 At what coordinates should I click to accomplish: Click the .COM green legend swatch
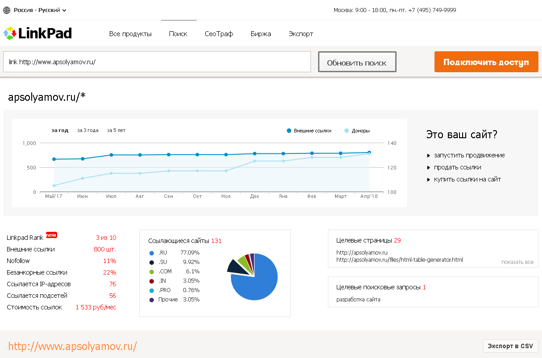[152, 272]
